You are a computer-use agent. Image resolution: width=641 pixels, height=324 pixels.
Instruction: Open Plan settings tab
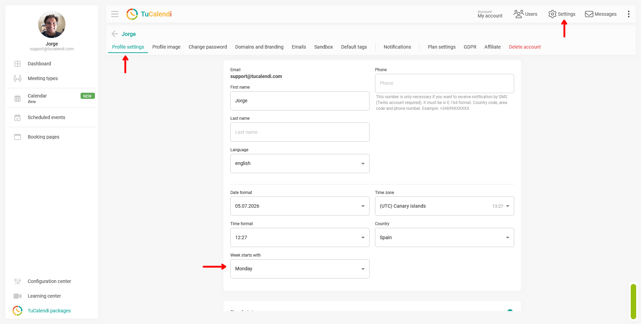coord(442,47)
